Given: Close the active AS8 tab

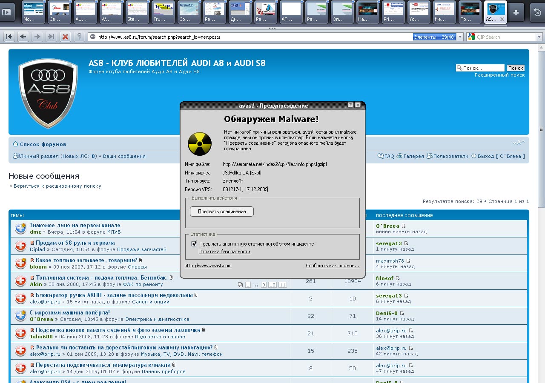Looking at the screenshot, I should [502, 20].
